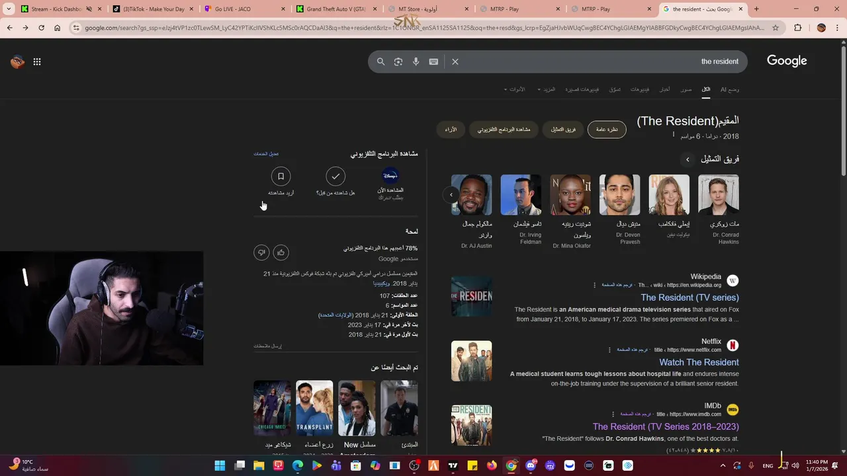Start voice search with the microphone icon
The width and height of the screenshot is (847, 476).
click(416, 61)
